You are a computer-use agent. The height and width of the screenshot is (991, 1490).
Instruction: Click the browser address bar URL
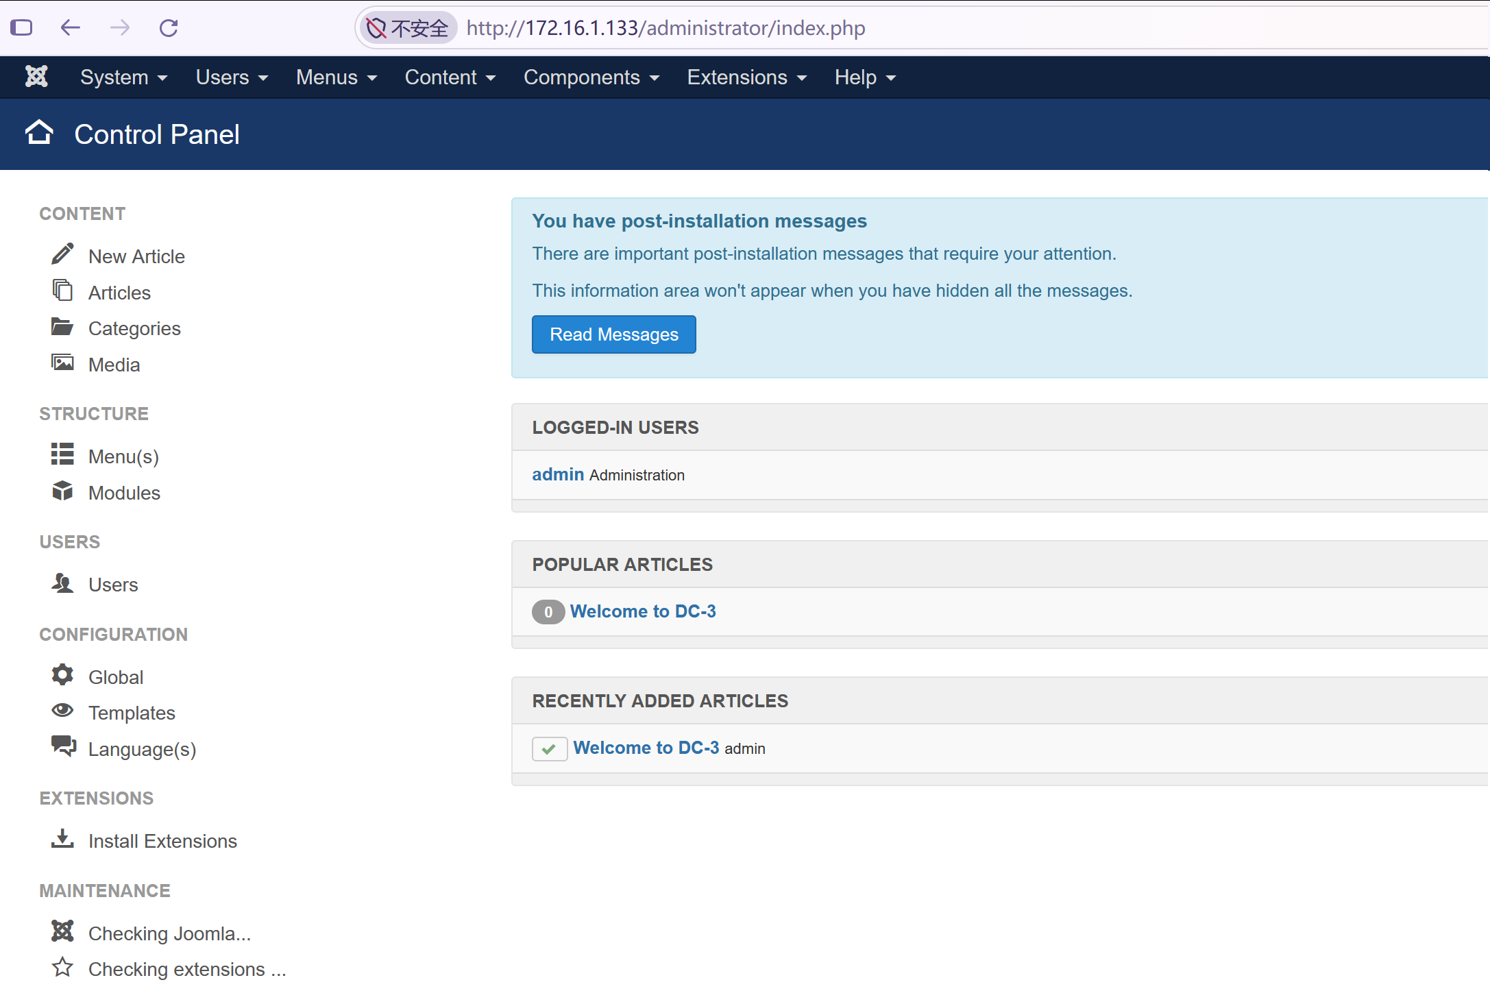point(665,28)
